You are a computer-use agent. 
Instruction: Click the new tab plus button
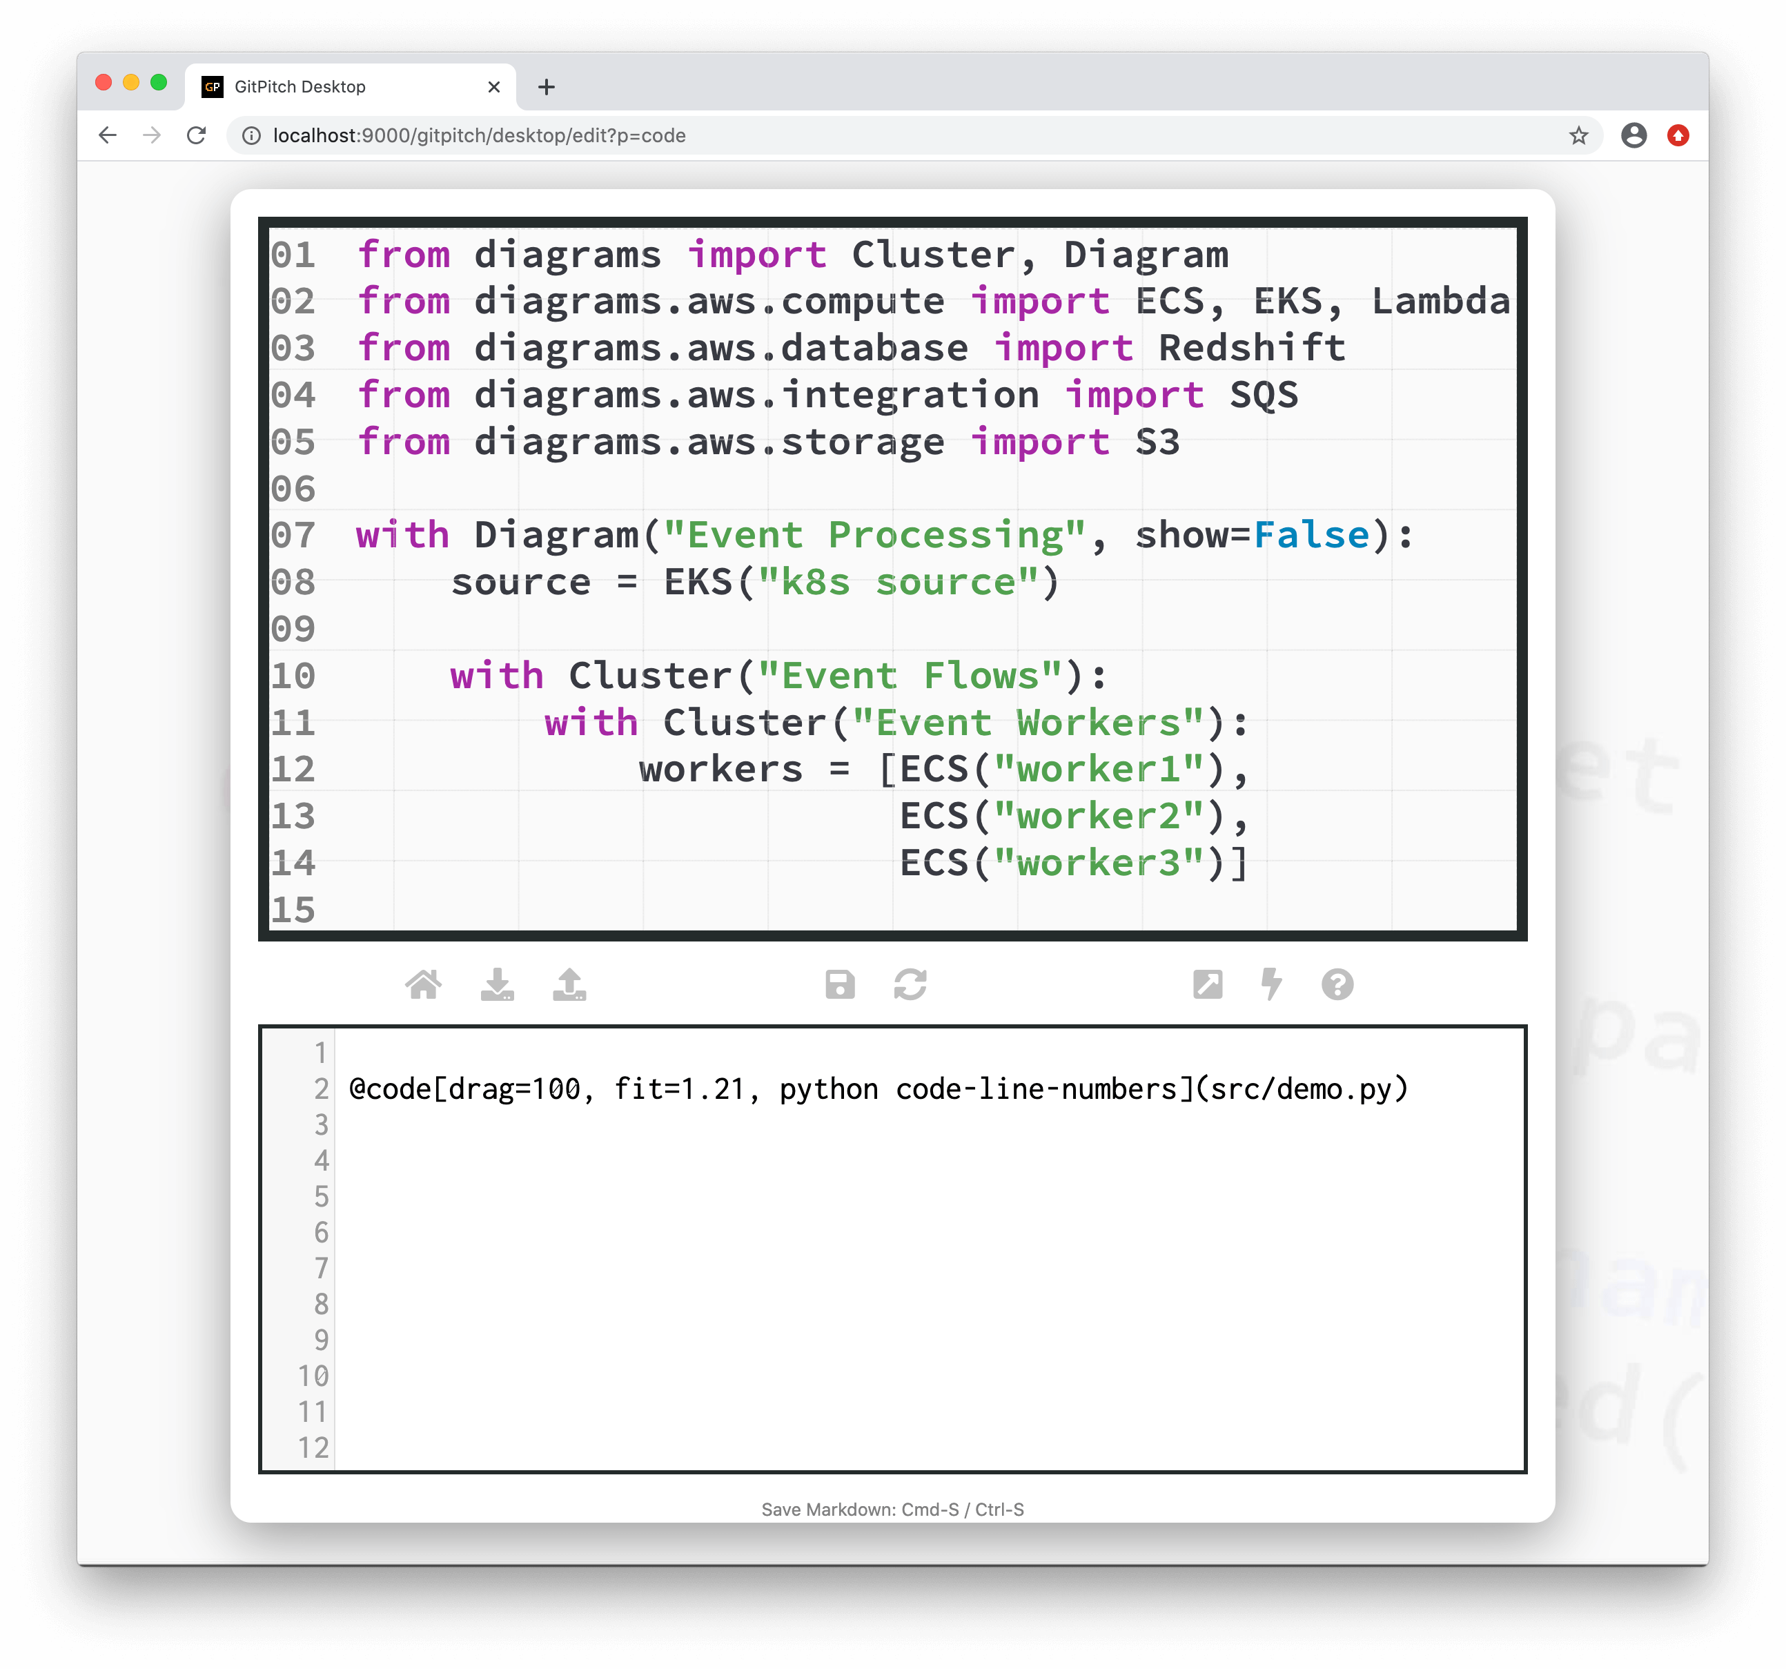[x=546, y=86]
